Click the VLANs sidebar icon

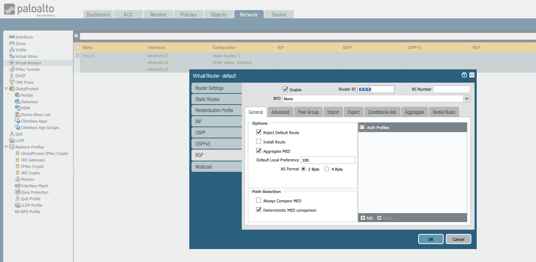[12, 50]
